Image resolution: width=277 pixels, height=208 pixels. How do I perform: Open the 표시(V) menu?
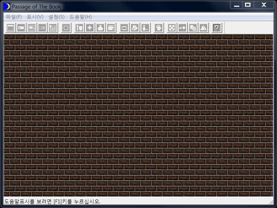tap(35, 17)
